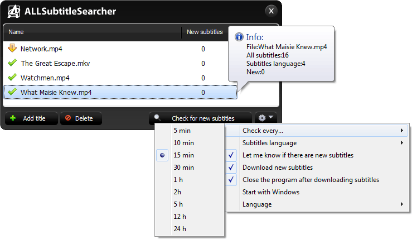This screenshot has height=239, width=412.
Task: Toggle Let me know if there are new subtitles
Action: pyautogui.click(x=317, y=155)
